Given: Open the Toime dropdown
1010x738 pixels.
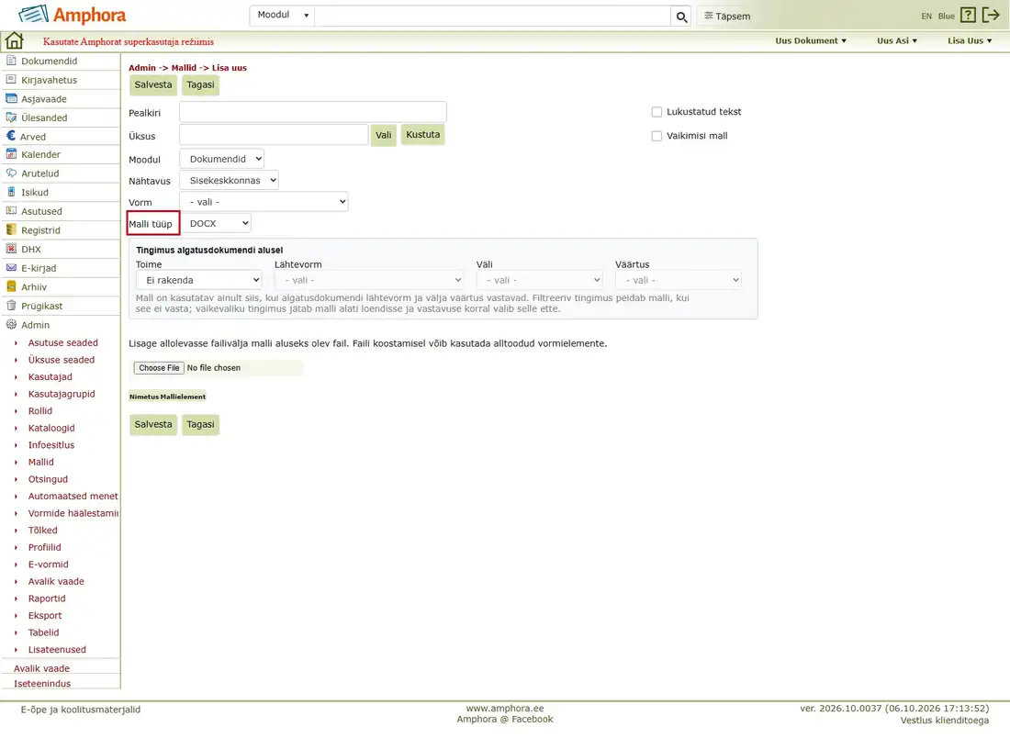Looking at the screenshot, I should point(198,280).
